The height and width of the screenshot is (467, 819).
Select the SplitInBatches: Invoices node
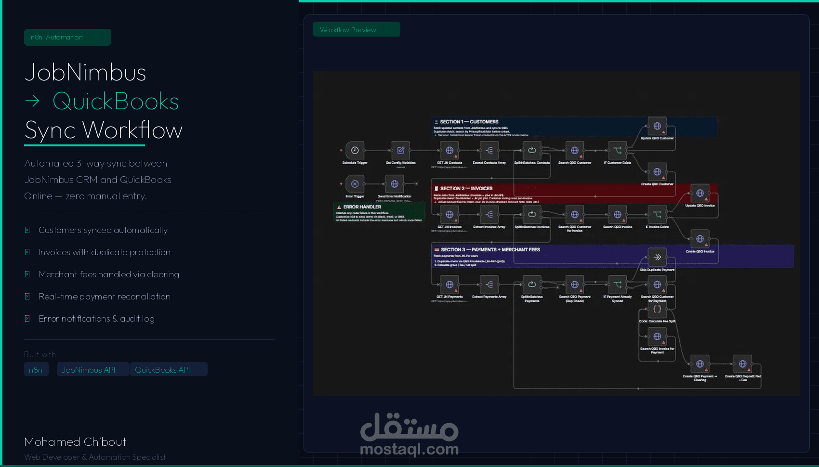point(532,214)
